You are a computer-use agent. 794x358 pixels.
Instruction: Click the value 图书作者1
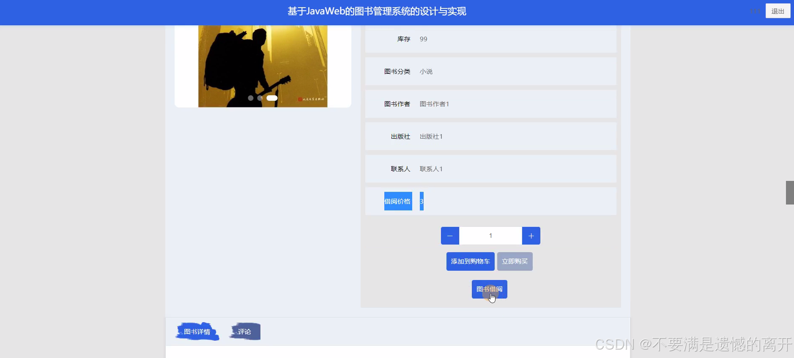[x=434, y=104]
